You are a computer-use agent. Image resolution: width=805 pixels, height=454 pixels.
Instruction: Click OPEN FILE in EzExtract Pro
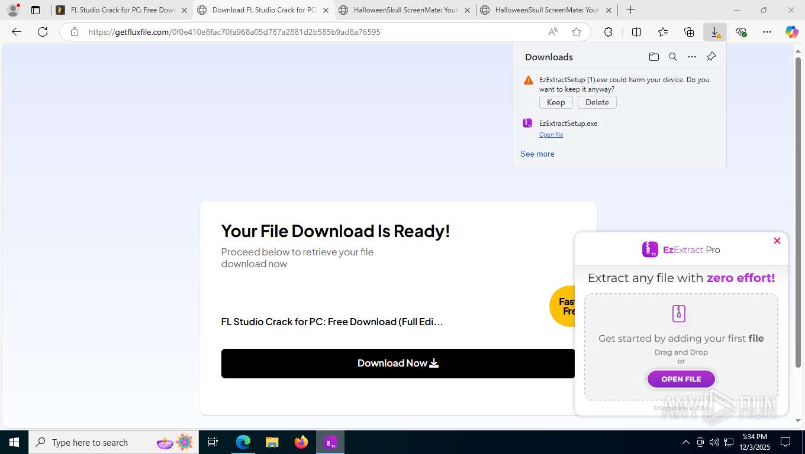(681, 379)
